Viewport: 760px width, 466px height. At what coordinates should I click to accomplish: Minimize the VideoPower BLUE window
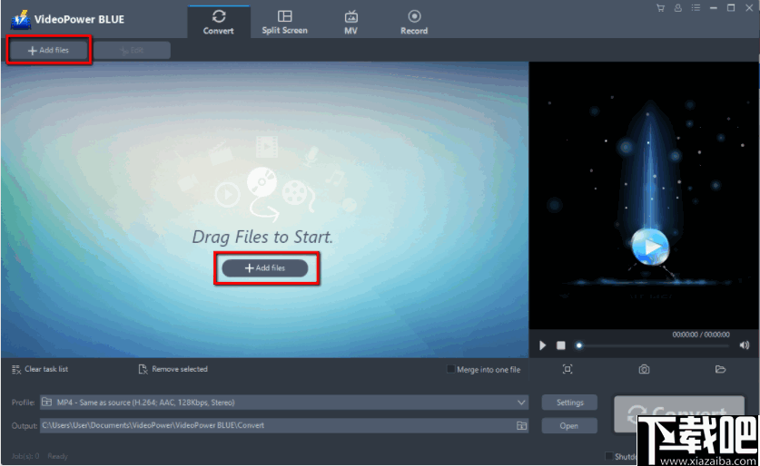tap(713, 8)
